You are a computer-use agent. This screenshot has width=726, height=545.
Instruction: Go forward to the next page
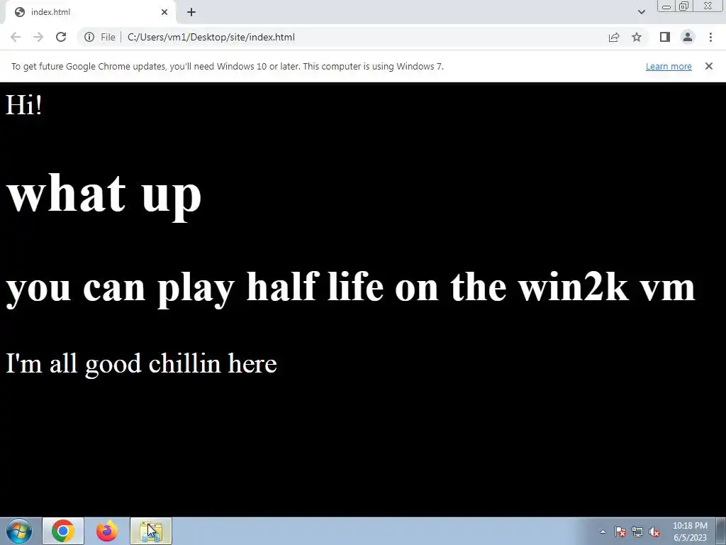38,37
